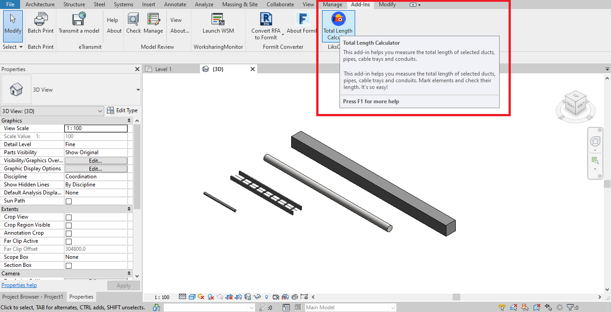Open Temporary Hide/Isolate glasses icon

(x=257, y=297)
